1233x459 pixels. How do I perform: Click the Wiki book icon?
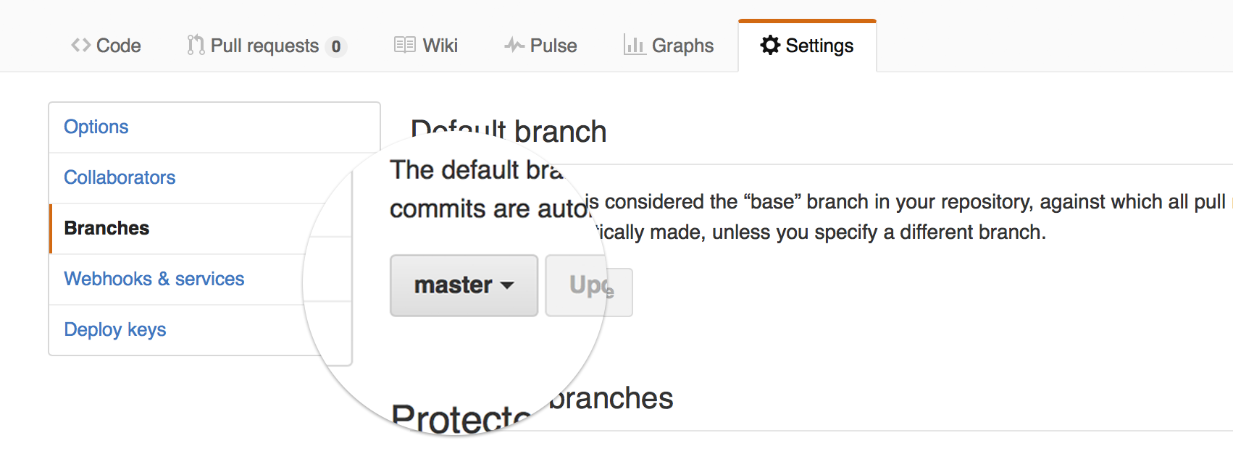pyautogui.click(x=404, y=46)
